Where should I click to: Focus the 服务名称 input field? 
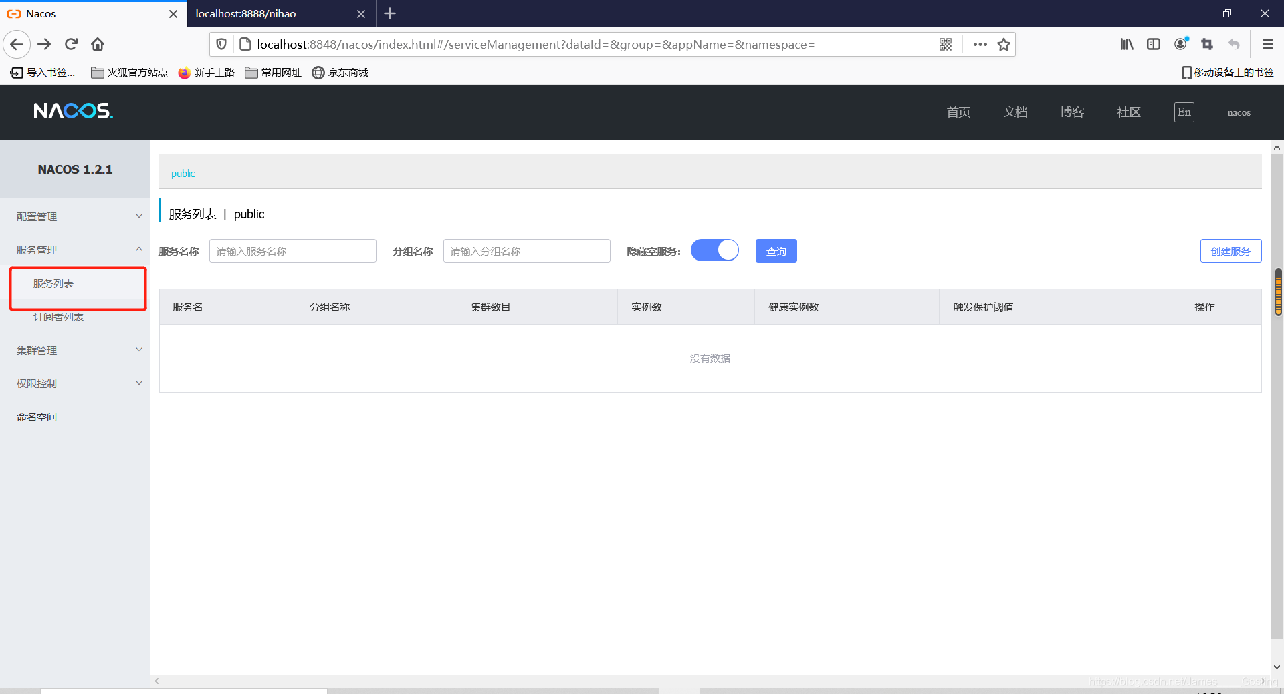(293, 251)
